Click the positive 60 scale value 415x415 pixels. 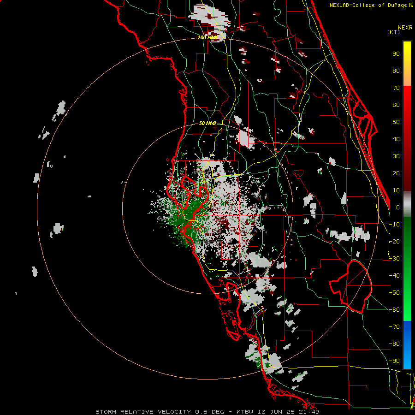396,105
